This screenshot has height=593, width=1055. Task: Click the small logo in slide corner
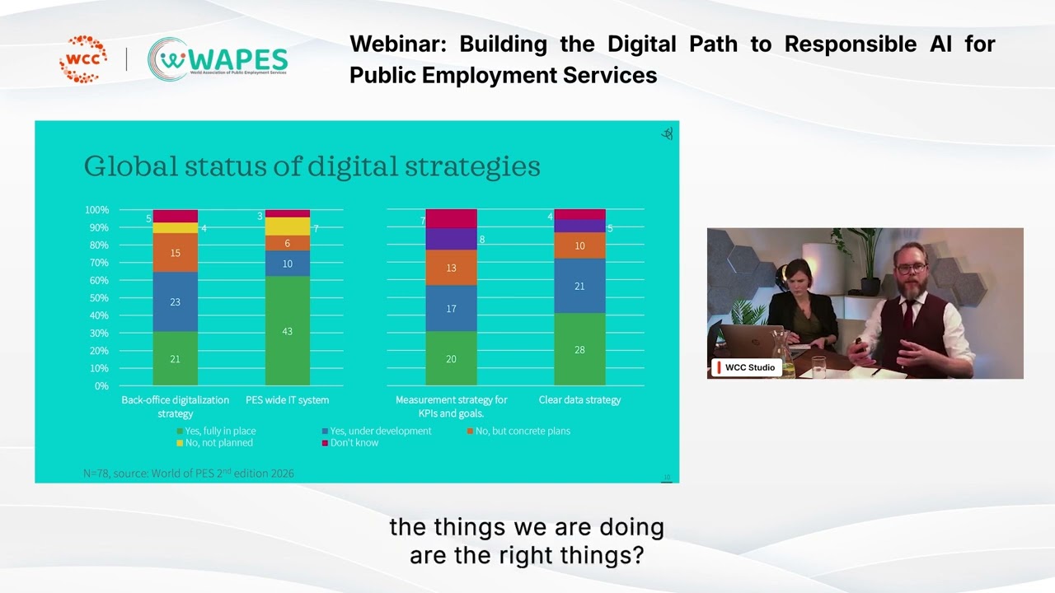[668, 133]
